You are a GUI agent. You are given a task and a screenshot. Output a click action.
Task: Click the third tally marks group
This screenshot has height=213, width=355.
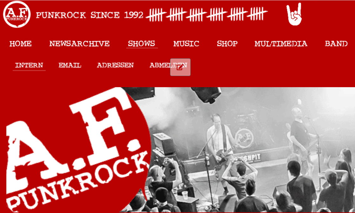[x=196, y=15]
